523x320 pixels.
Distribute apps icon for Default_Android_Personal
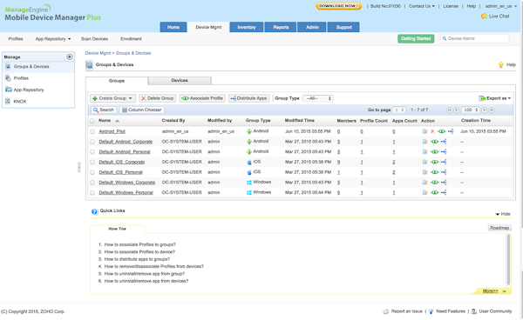(x=444, y=152)
